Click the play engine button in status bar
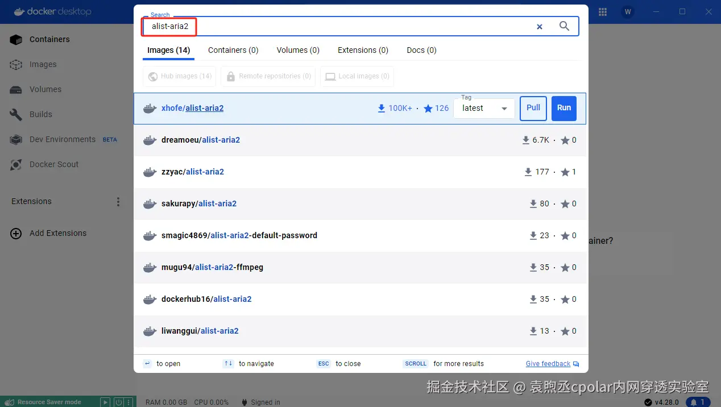The image size is (721, 407). pyautogui.click(x=105, y=402)
